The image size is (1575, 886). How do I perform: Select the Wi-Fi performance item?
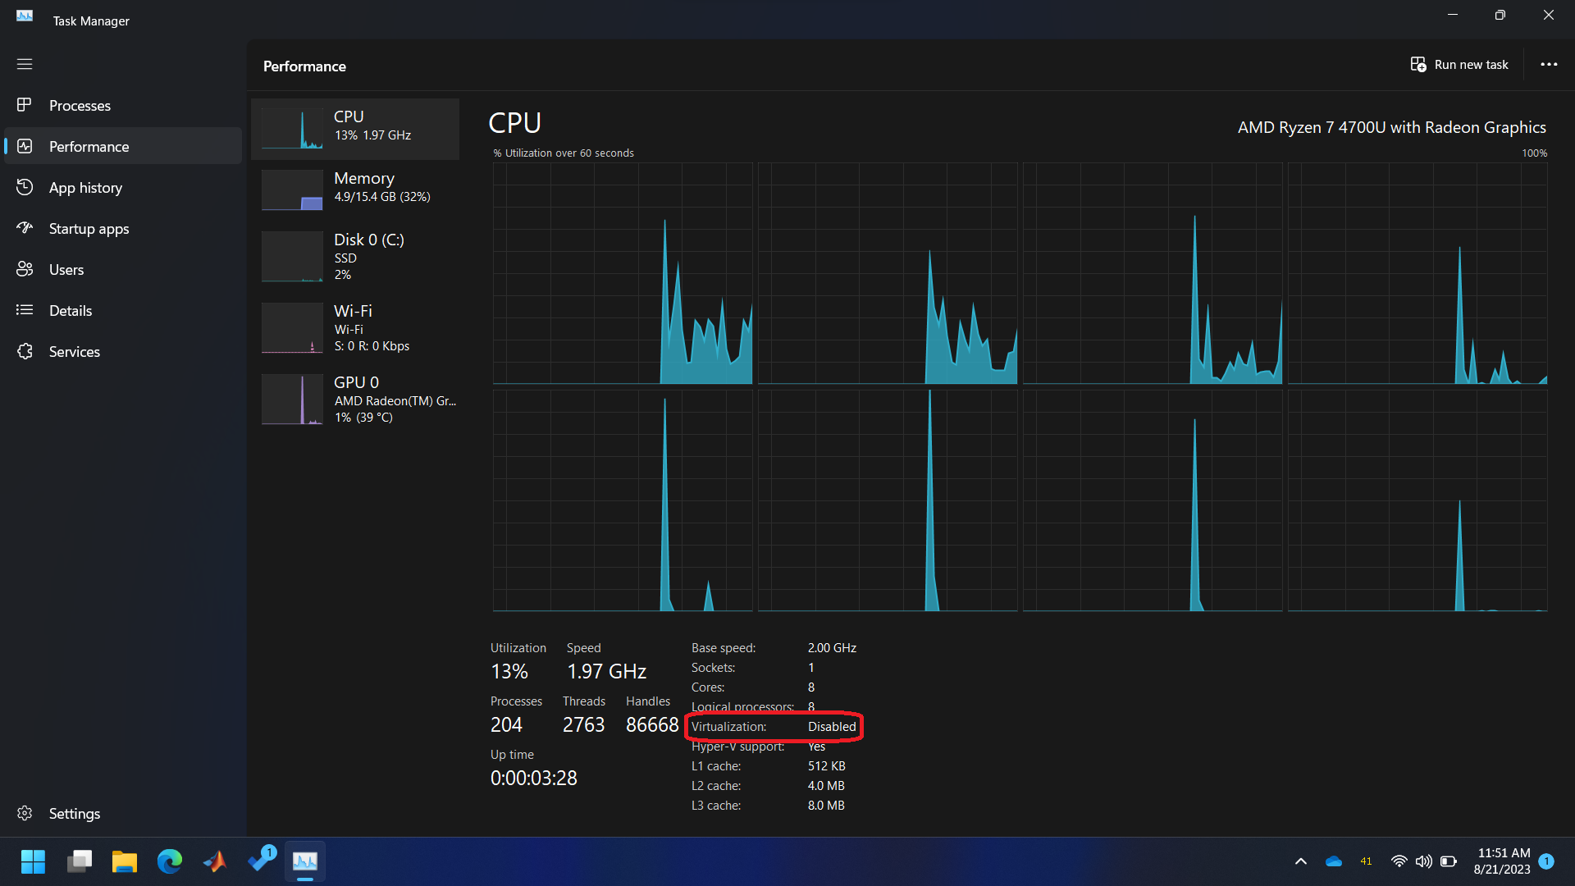tap(354, 327)
